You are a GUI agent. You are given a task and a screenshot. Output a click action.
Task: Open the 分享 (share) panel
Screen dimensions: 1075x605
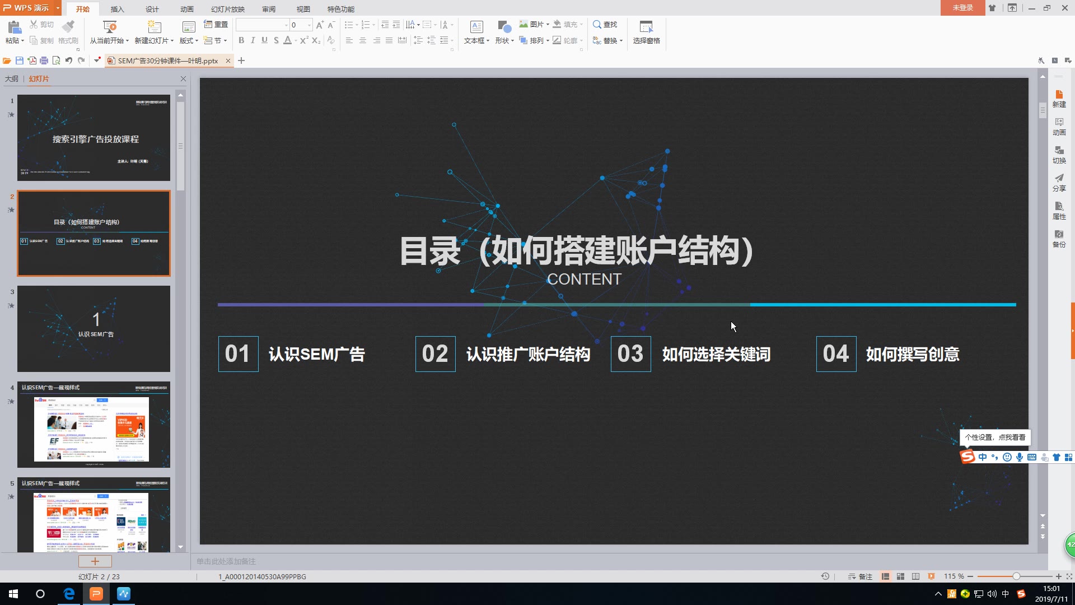1059,183
